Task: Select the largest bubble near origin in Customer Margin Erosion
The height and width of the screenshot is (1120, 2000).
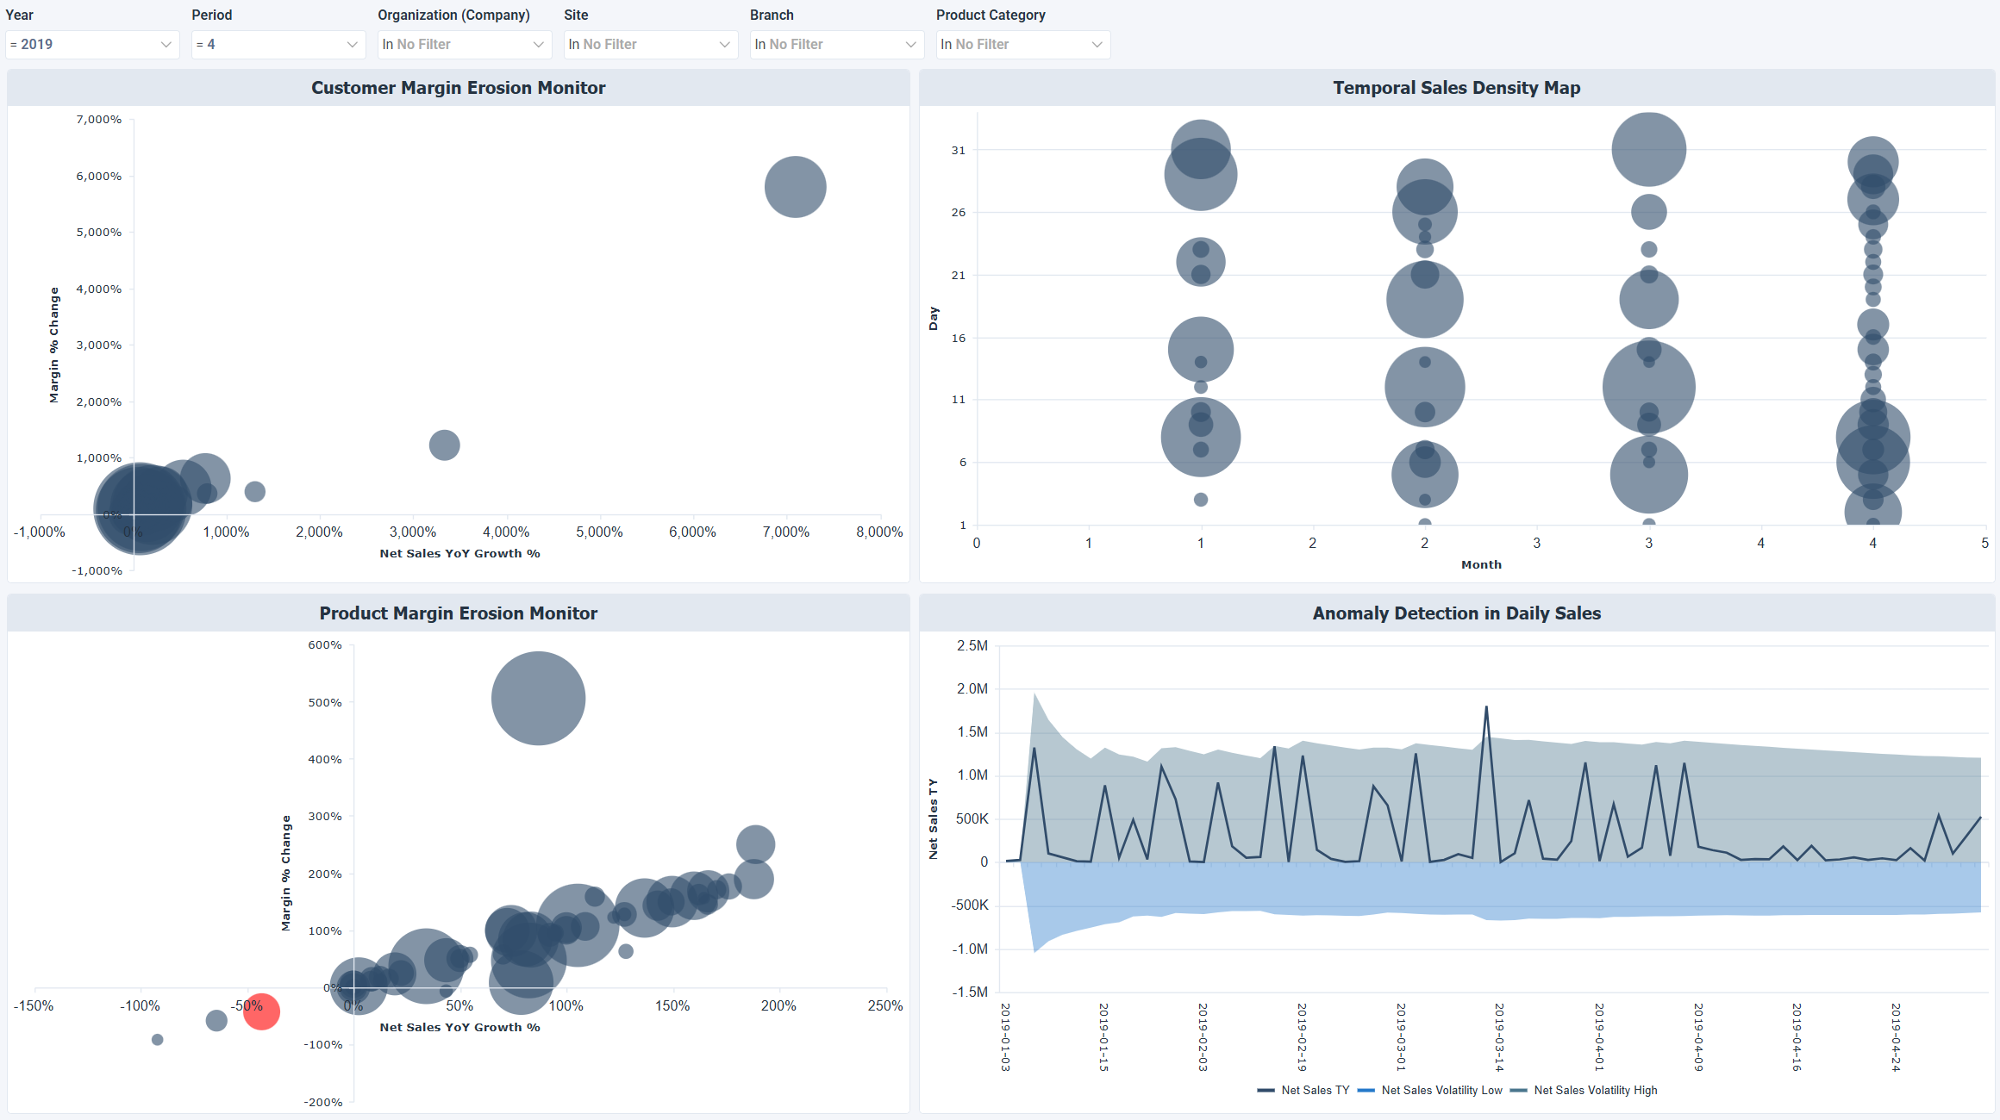Action: pyautogui.click(x=141, y=510)
